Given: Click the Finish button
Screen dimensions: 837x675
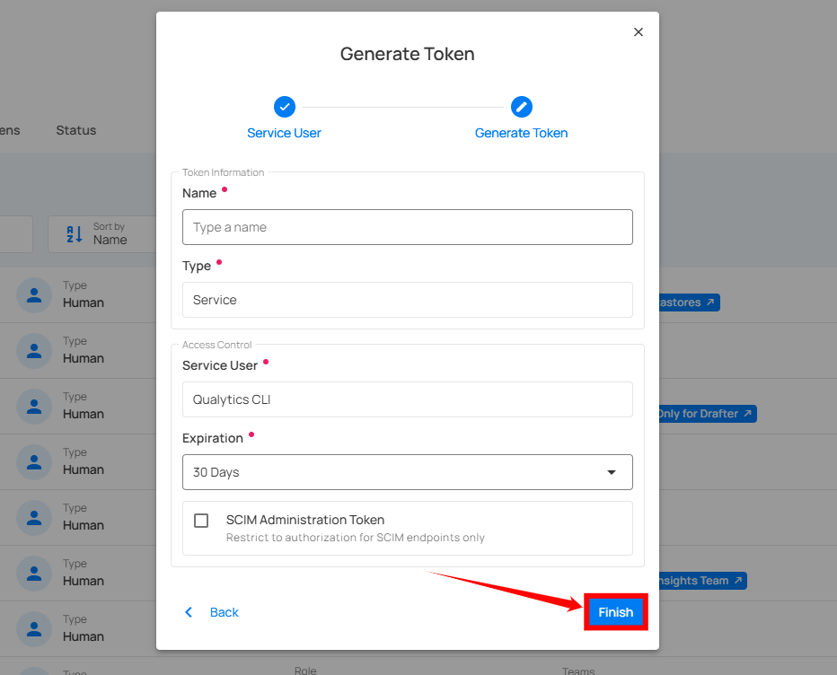Looking at the screenshot, I should tap(616, 612).
